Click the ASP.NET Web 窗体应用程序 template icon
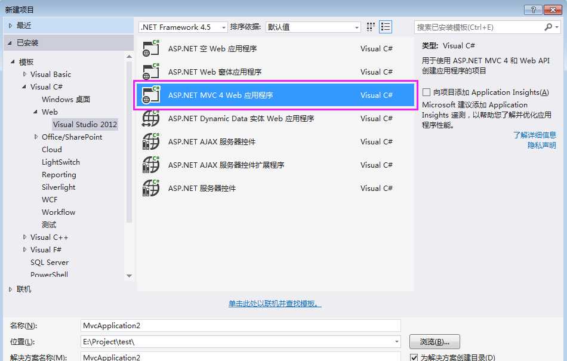This screenshot has height=361, width=567. click(151, 72)
